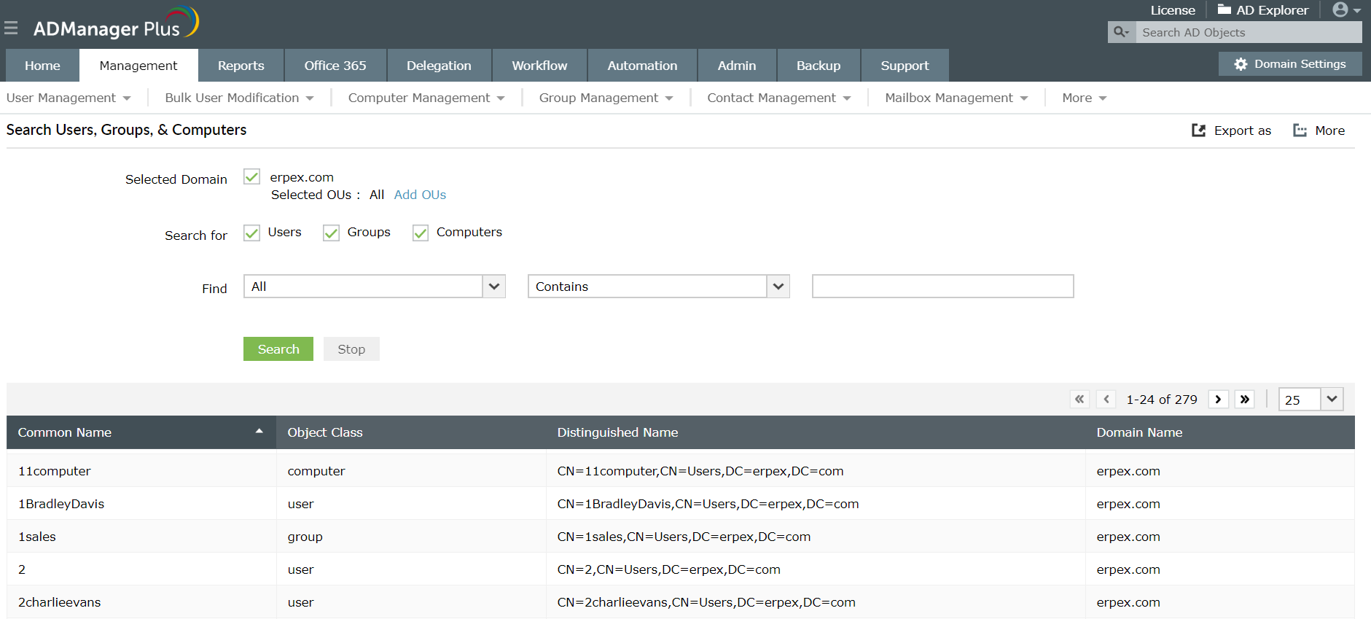Go to the next results page
Screen dimensions: 1371x619
[x=1218, y=399]
